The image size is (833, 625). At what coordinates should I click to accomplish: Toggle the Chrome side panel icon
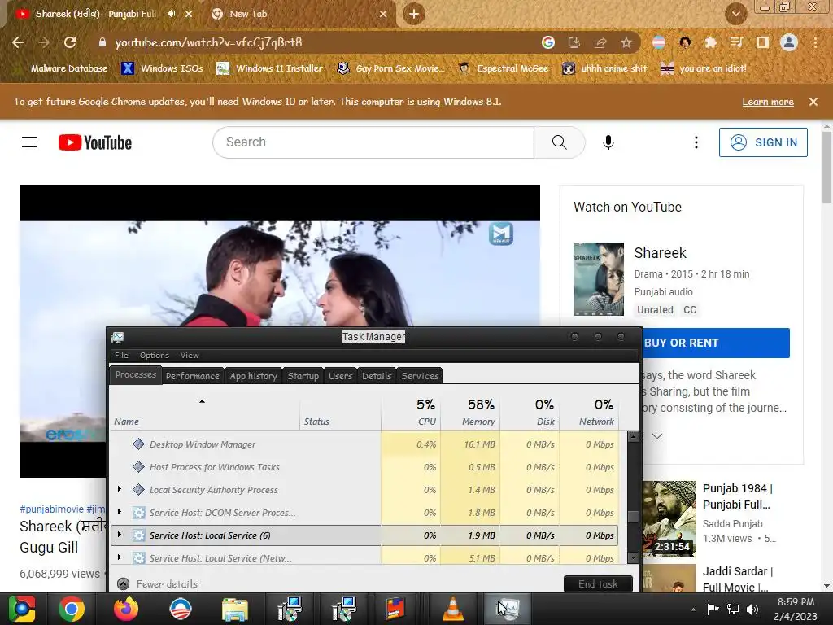pos(763,42)
